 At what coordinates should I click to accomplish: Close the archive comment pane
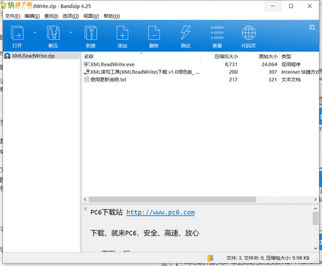click(x=85, y=209)
